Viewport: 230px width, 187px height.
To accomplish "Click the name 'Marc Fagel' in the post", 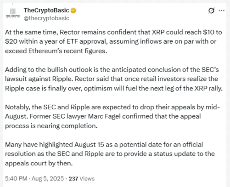I will click(105, 116).
